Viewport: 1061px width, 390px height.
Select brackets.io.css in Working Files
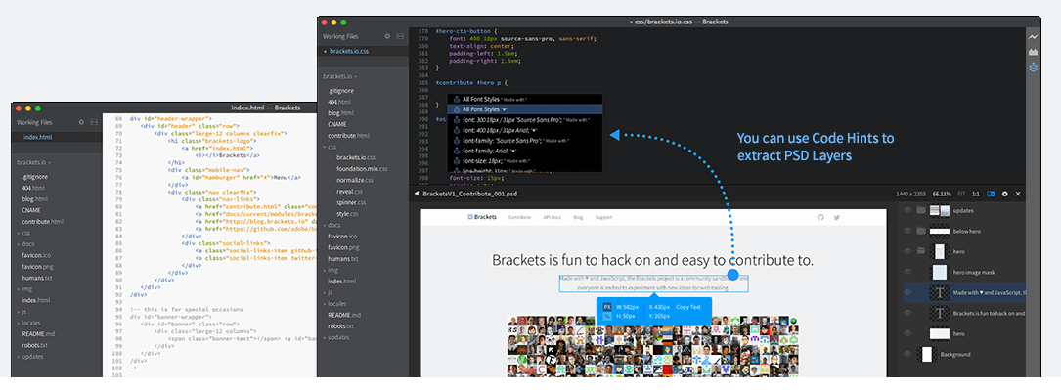[x=362, y=51]
